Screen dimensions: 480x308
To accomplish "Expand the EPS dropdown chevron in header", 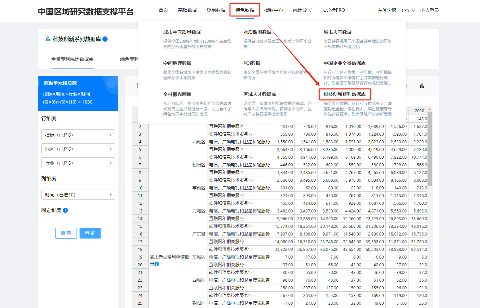I will (413, 10).
